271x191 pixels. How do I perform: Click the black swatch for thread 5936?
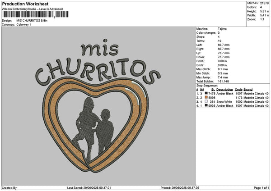pyautogui.click(x=206, y=105)
